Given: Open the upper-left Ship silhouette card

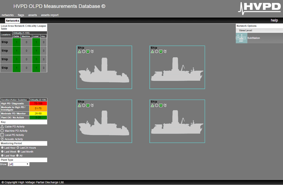Looking at the screenshot, I should click(x=104, y=67).
